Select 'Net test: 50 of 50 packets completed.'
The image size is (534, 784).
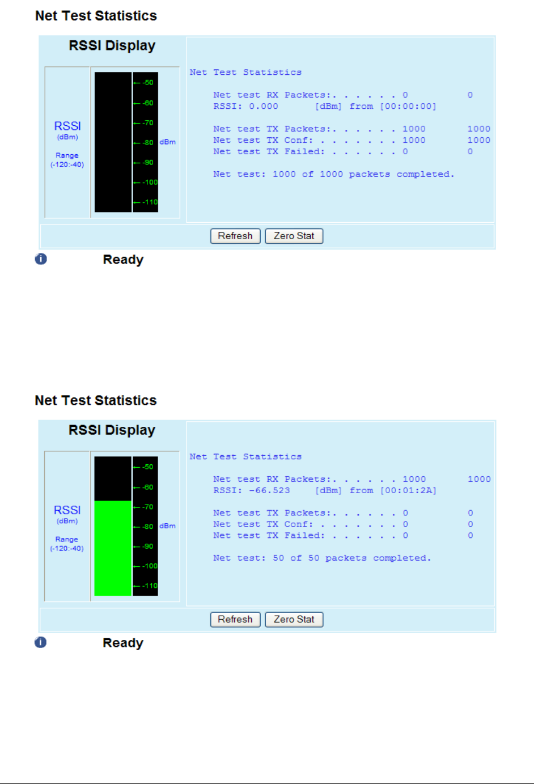click(322, 558)
